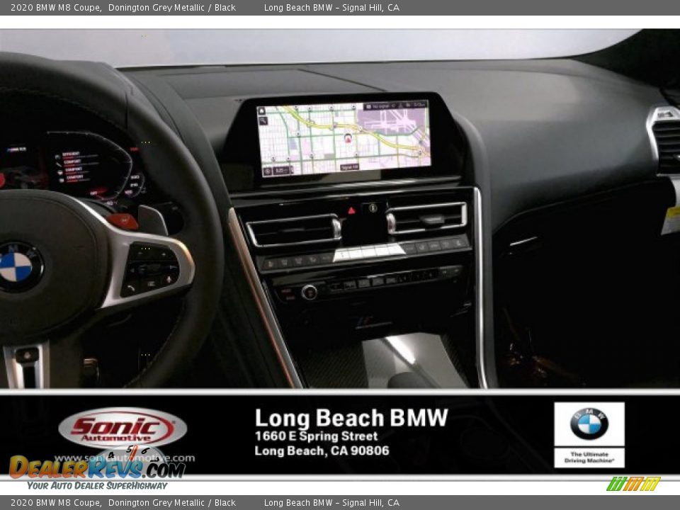Tap the home icon on the navigation screen
This screenshot has height=510, width=680.
point(262,111)
